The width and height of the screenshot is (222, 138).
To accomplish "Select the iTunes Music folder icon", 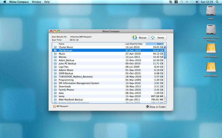I will (55, 47).
